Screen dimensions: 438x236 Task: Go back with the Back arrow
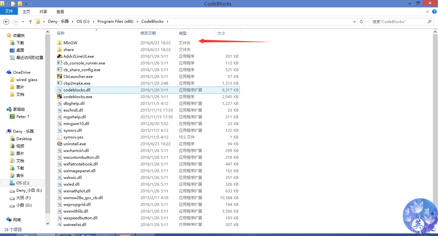[6, 22]
